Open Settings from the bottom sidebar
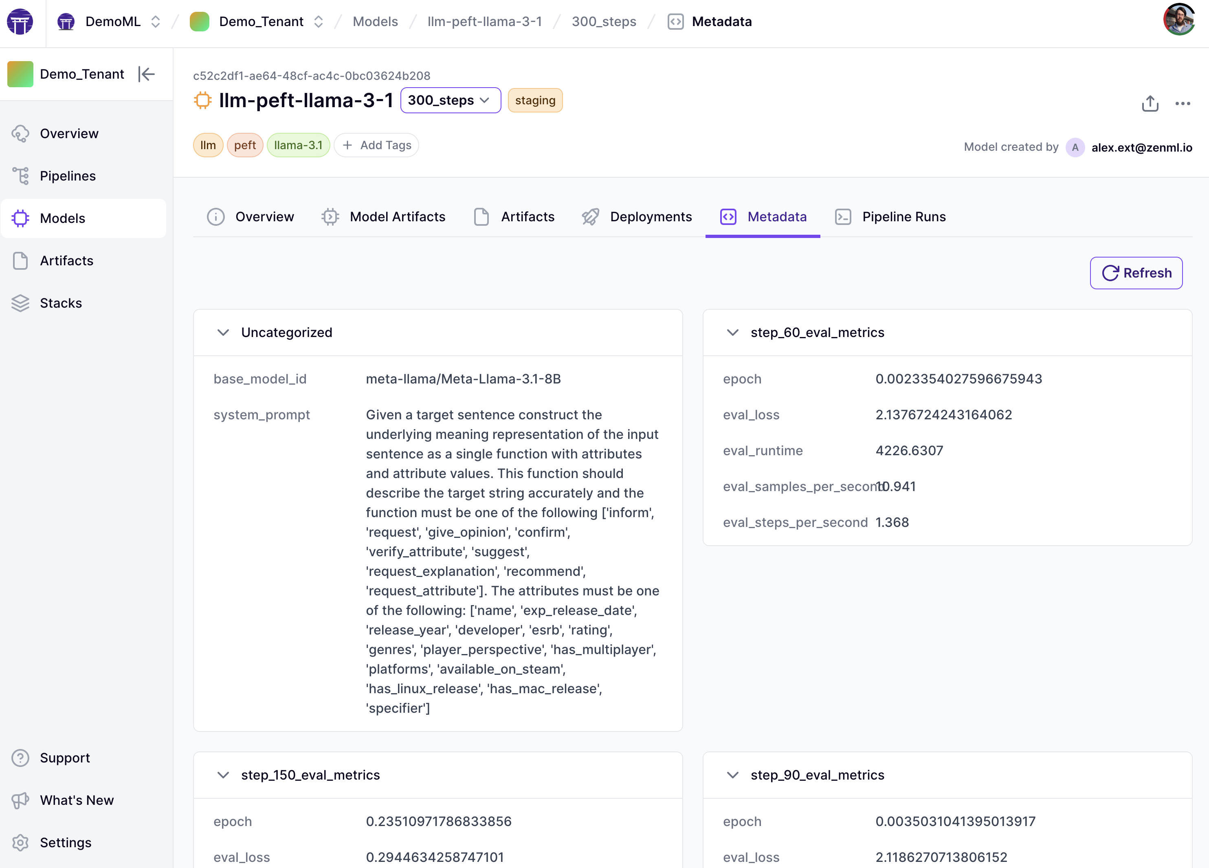Screen dimensions: 1209x868 coord(66,842)
